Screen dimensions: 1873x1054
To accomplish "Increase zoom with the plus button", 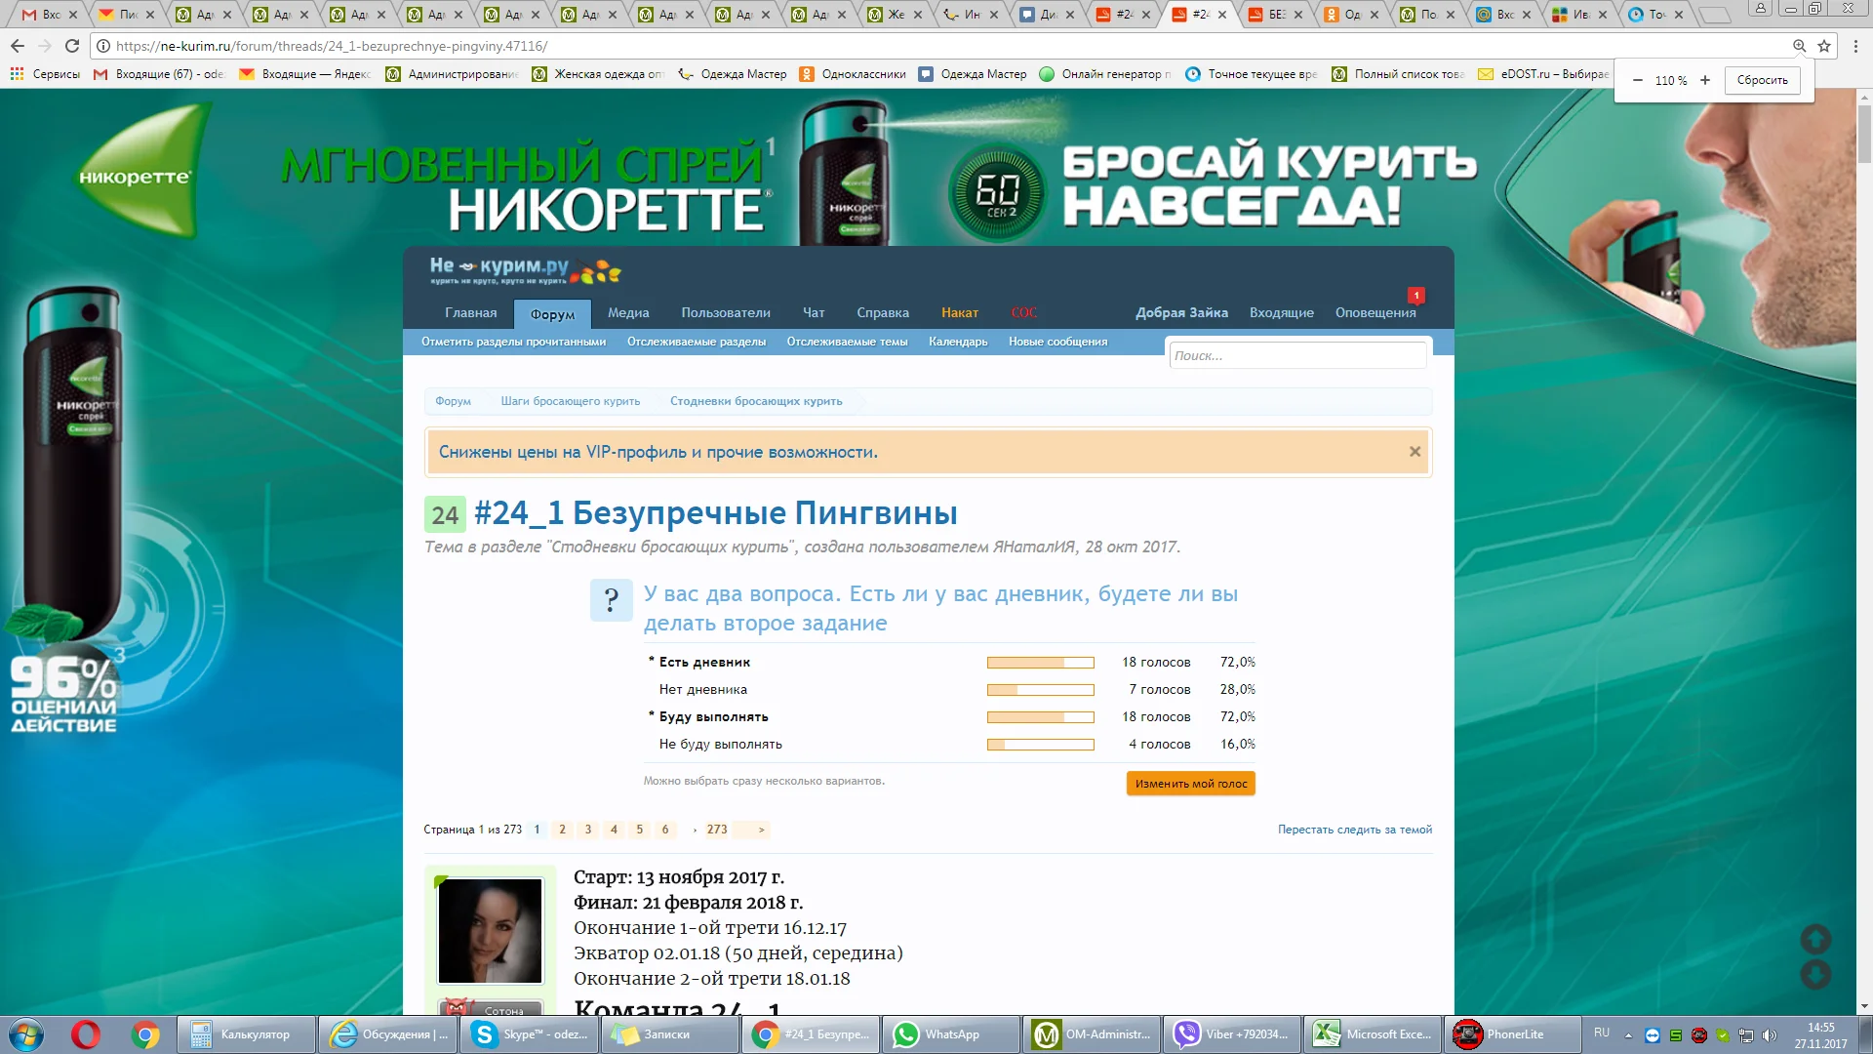I will point(1705,80).
